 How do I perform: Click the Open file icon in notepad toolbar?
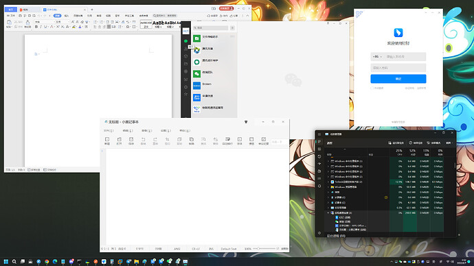point(119,141)
